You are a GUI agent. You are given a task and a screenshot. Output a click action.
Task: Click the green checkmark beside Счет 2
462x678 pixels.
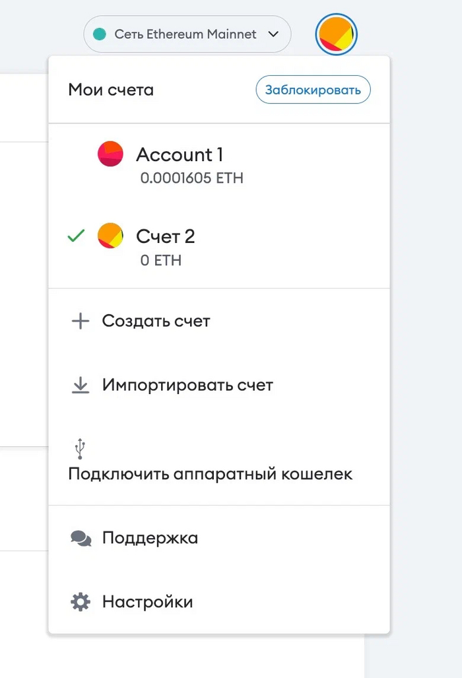pyautogui.click(x=77, y=236)
